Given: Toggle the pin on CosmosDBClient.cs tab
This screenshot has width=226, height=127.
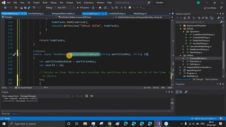Looking at the screenshot, I should coord(103,14).
